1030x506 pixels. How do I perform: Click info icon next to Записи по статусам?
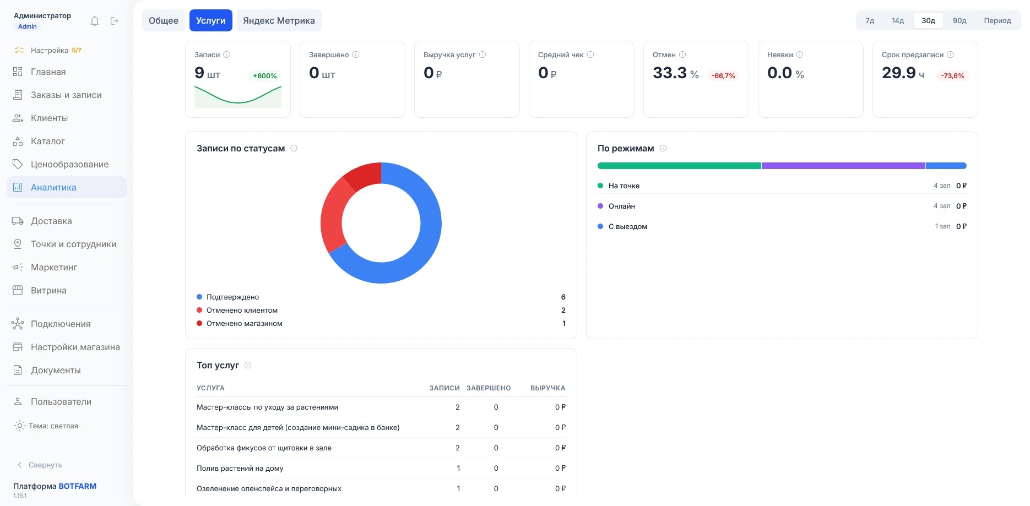point(294,148)
